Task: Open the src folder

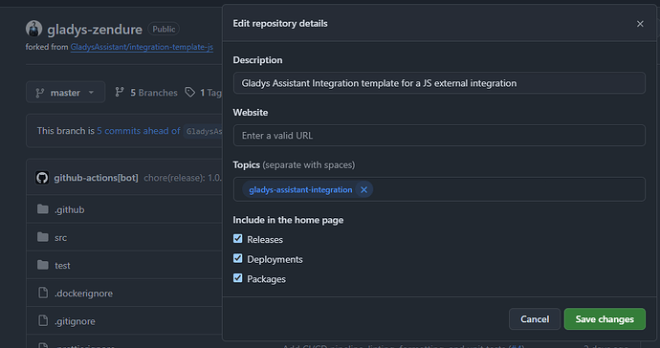Action: pos(60,238)
